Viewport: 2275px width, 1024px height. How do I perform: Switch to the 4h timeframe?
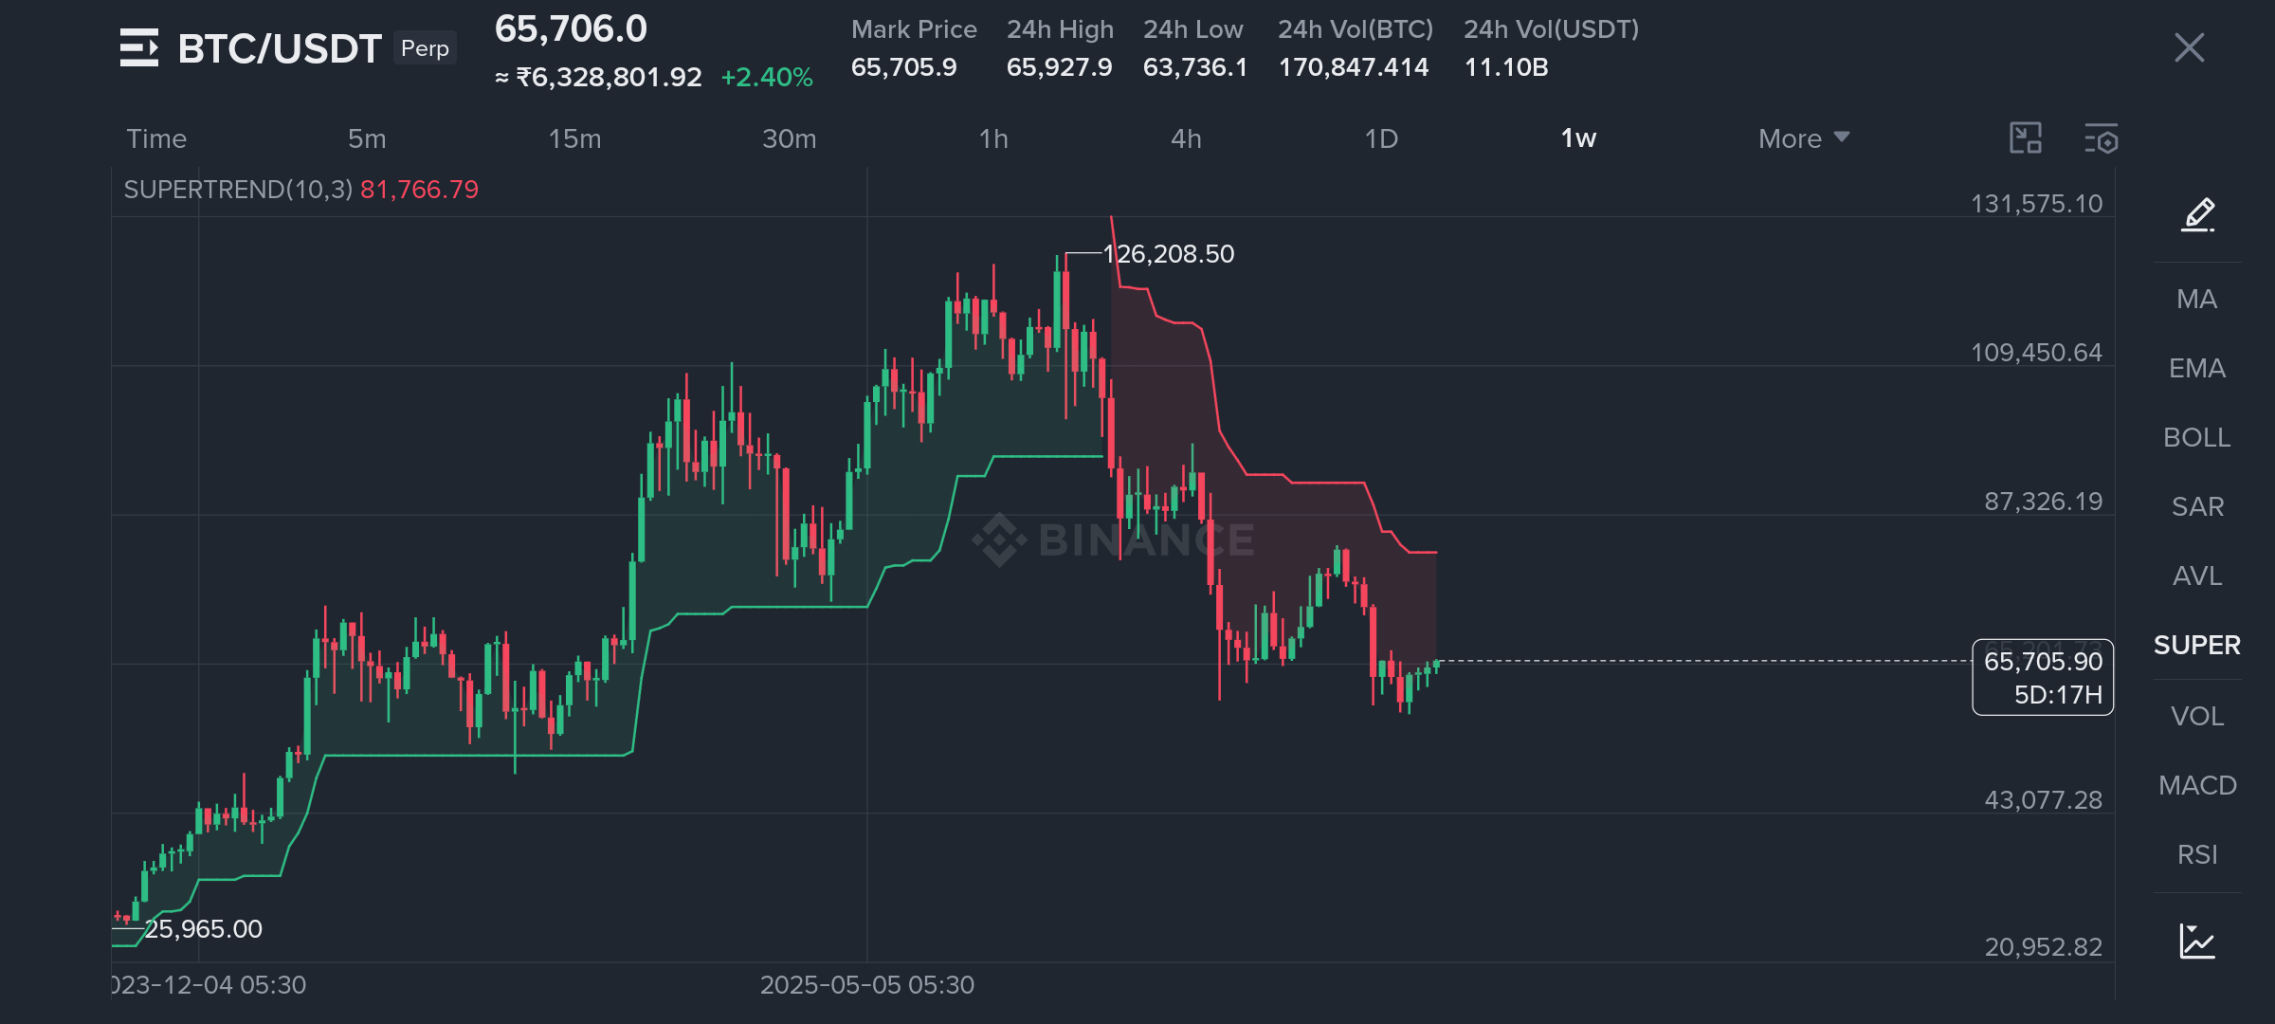click(1186, 138)
